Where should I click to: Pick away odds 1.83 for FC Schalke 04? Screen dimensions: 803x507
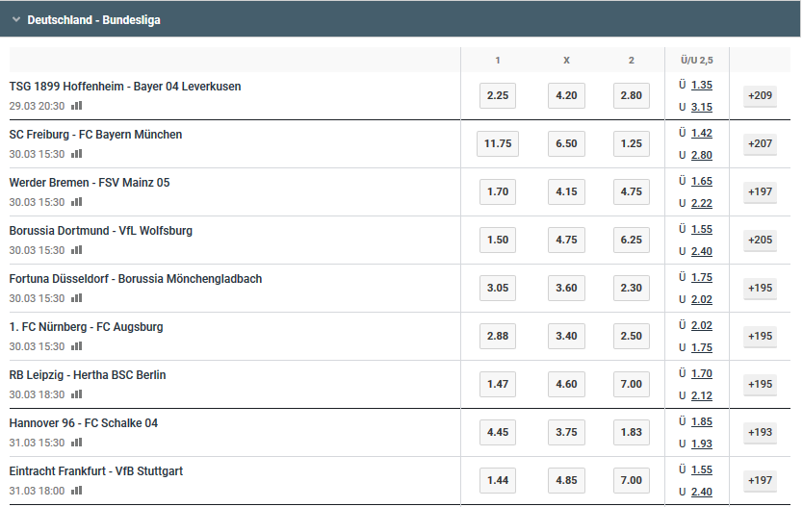tap(632, 432)
